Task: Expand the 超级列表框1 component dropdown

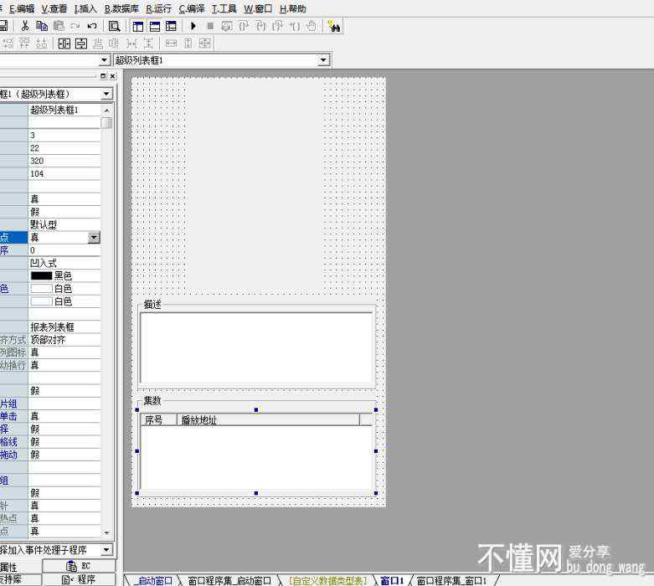Action: tap(323, 60)
